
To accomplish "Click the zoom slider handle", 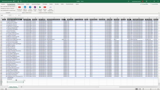I will tap(151, 89).
